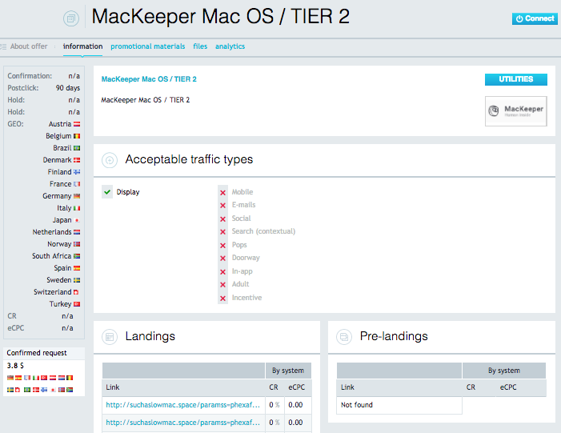
Task: Open the first suchaslowmac.space landing link
Action: 182,405
